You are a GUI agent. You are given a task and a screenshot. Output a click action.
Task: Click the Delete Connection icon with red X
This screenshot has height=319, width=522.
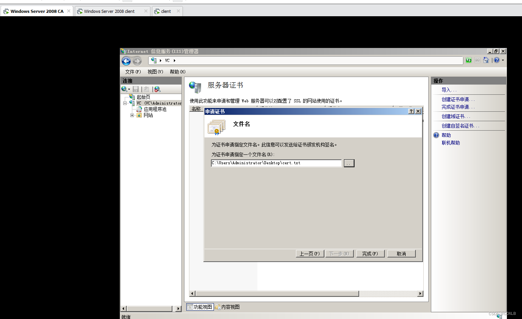pyautogui.click(x=157, y=89)
